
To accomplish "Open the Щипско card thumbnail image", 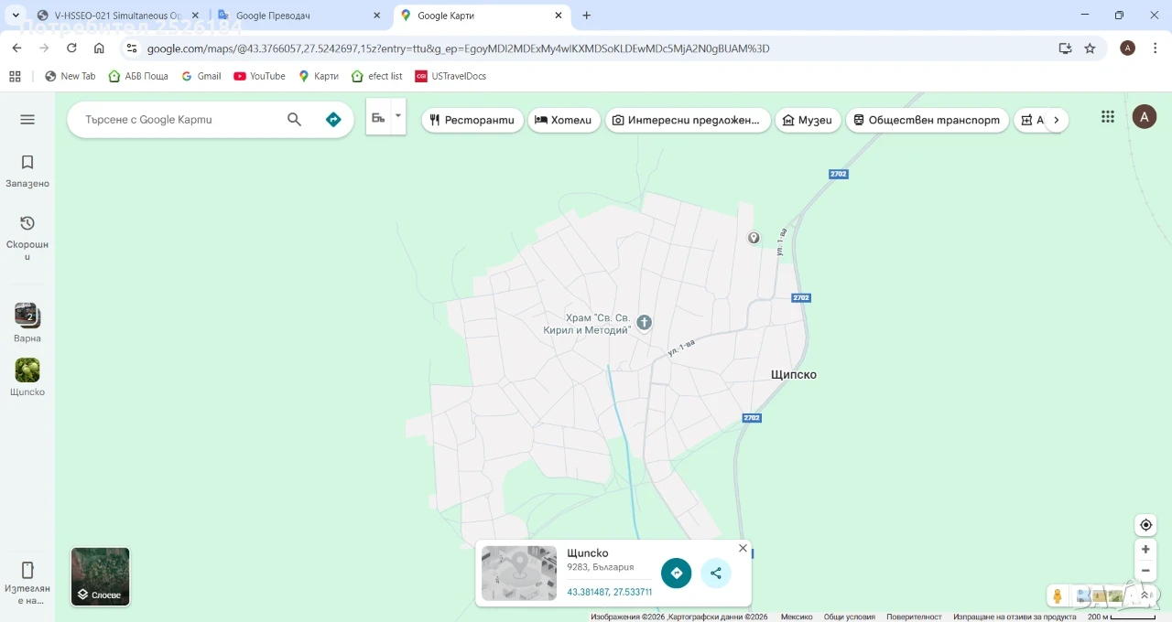I will (x=519, y=573).
